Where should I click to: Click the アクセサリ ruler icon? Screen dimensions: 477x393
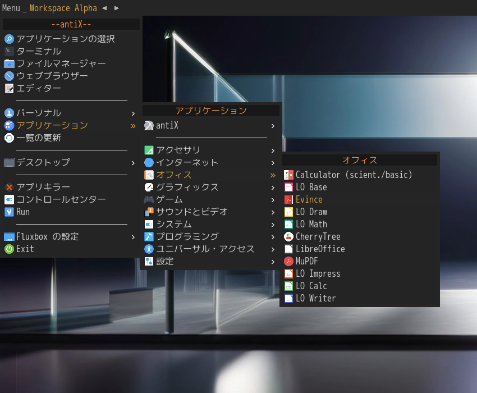coord(149,150)
